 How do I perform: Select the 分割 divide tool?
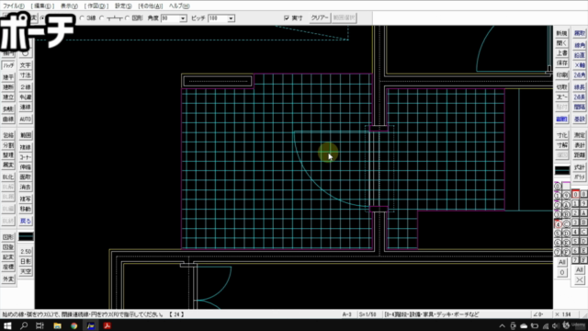[x=8, y=145]
